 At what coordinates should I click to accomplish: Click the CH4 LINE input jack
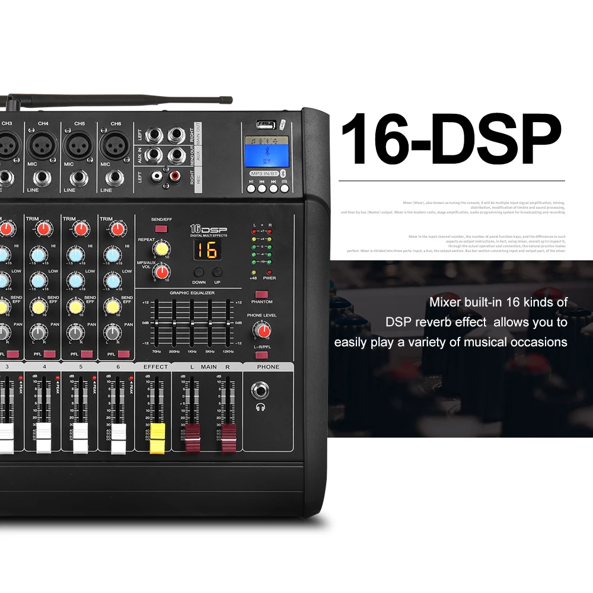coord(42,178)
